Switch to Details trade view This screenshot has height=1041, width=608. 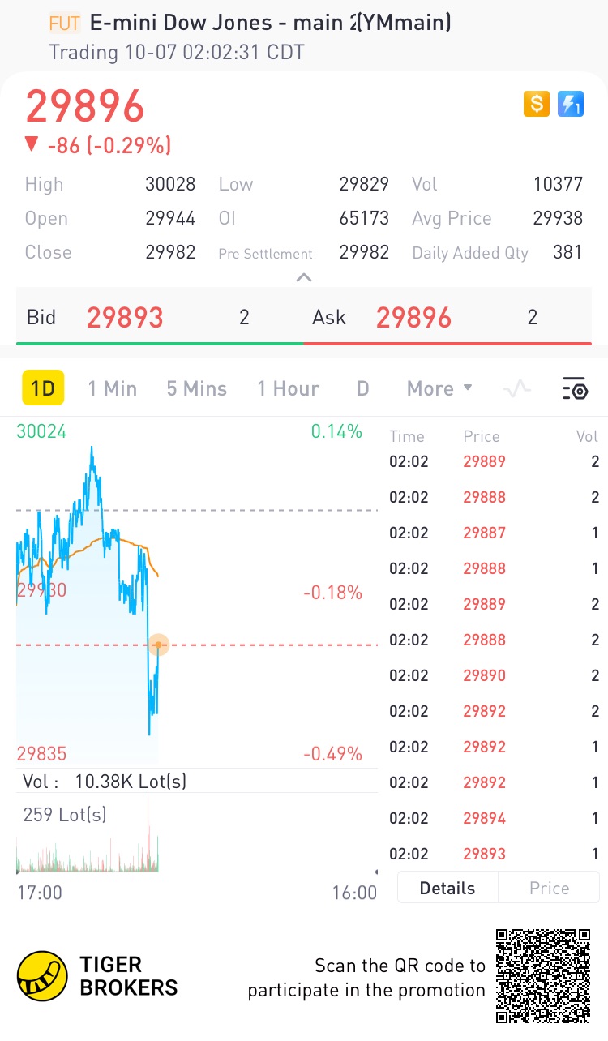tap(447, 888)
